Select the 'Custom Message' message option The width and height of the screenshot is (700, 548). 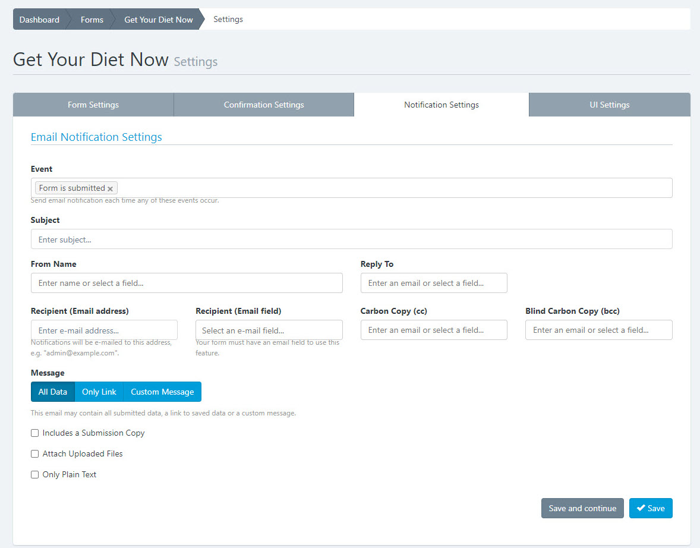tap(162, 392)
